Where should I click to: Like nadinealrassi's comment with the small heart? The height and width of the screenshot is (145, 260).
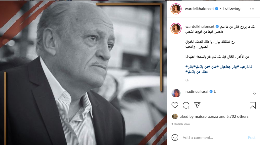(254, 93)
